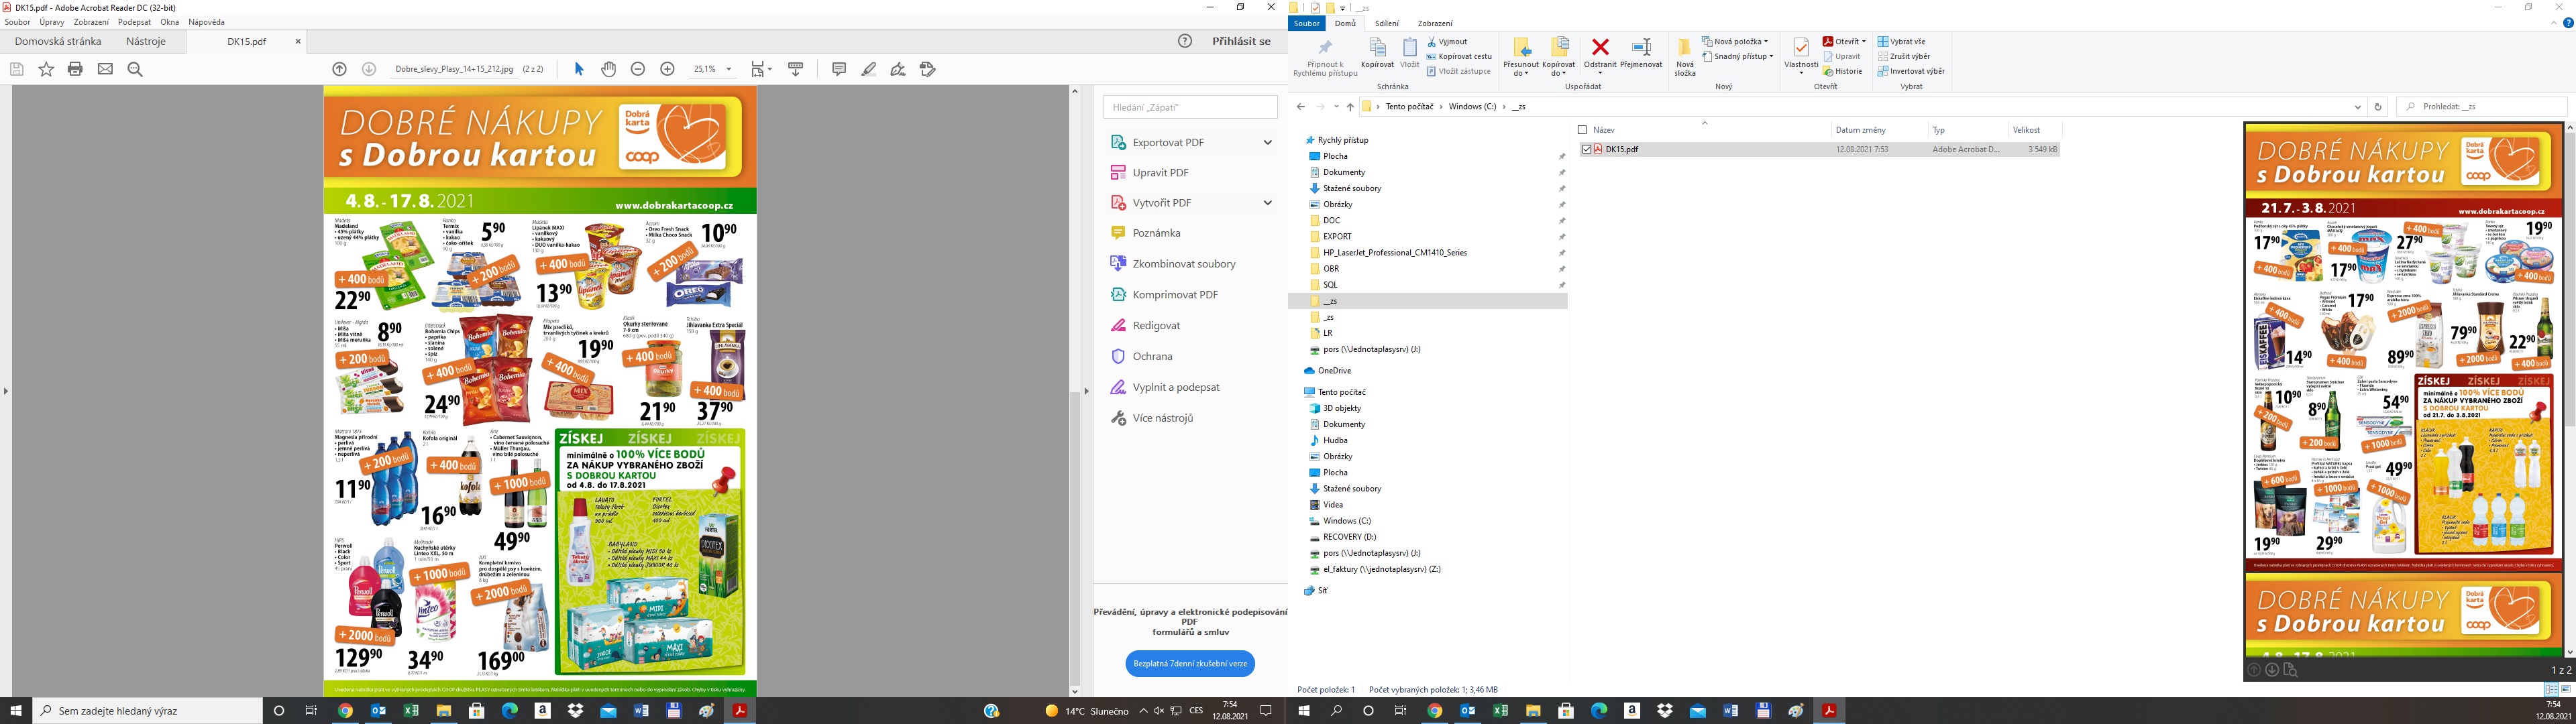Switch to the Sdílení ribbon tab in Explorer
The height and width of the screenshot is (724, 2576).
pyautogui.click(x=1386, y=24)
